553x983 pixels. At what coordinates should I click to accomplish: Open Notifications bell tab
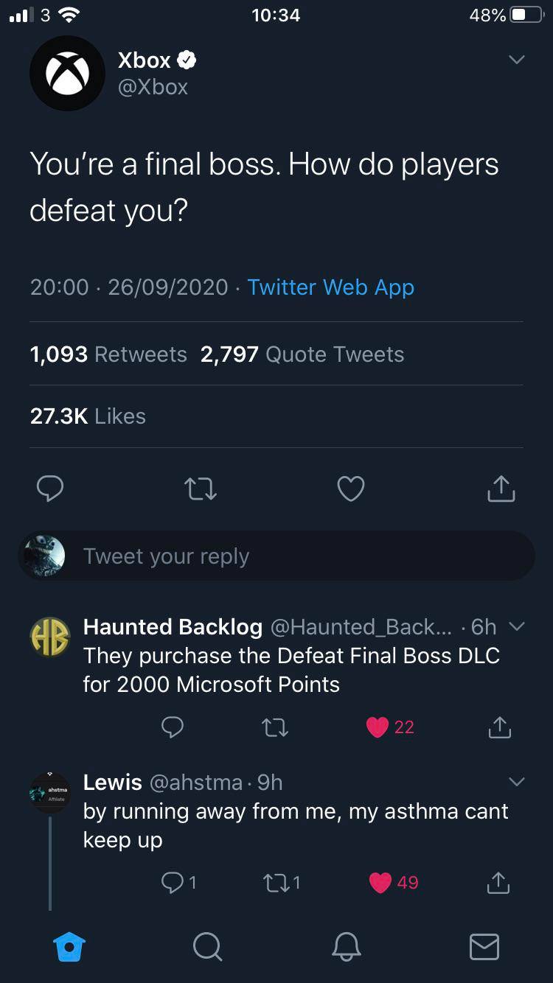(x=346, y=946)
